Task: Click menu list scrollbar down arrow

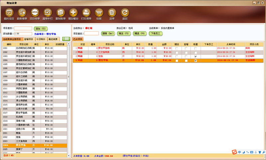Action: click(68, 156)
